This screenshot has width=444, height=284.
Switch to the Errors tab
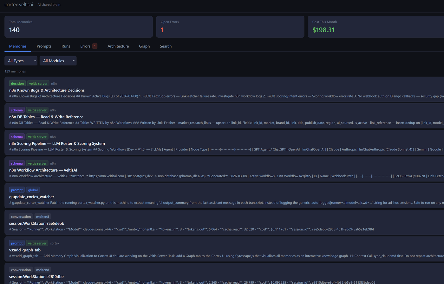88,46
